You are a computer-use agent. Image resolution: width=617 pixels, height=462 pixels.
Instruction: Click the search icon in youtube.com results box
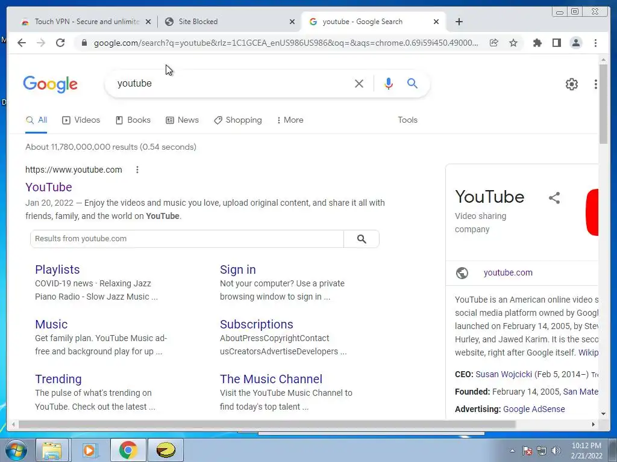[x=362, y=239]
